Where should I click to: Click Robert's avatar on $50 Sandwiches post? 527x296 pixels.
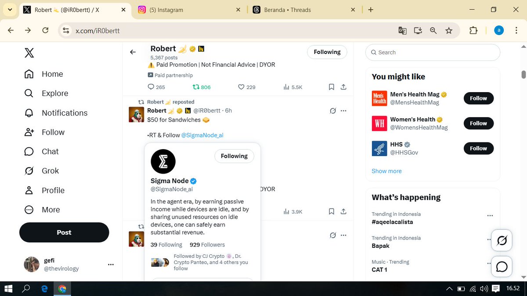pos(136,114)
